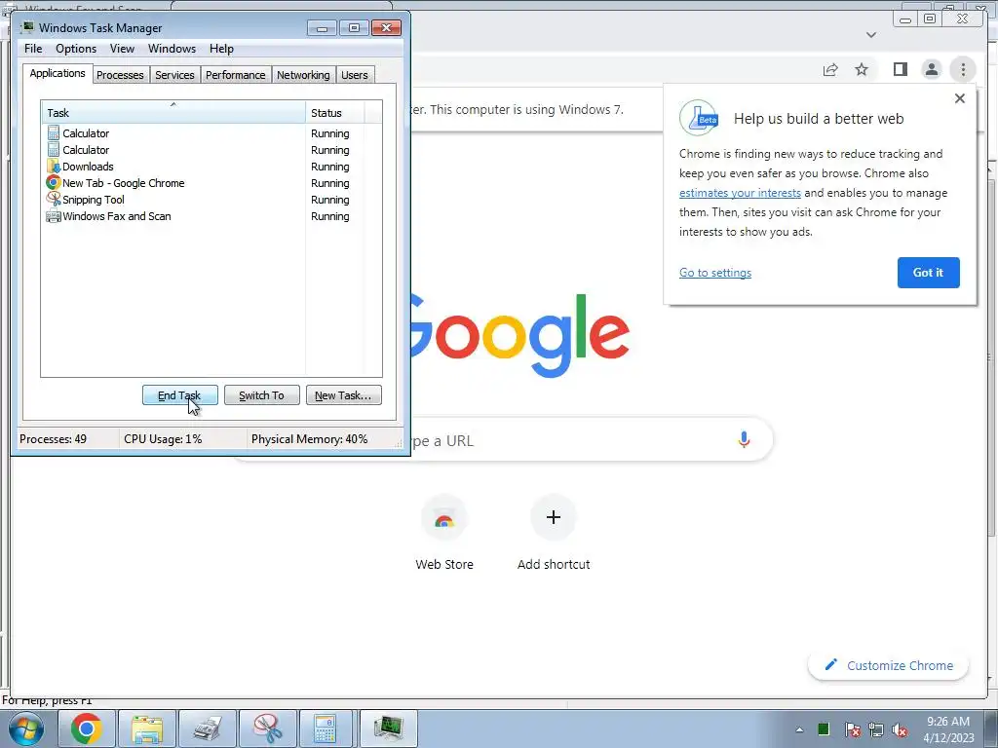Open the Help menu in Task Manager
Viewport: 998px width, 748px height.
221,49
